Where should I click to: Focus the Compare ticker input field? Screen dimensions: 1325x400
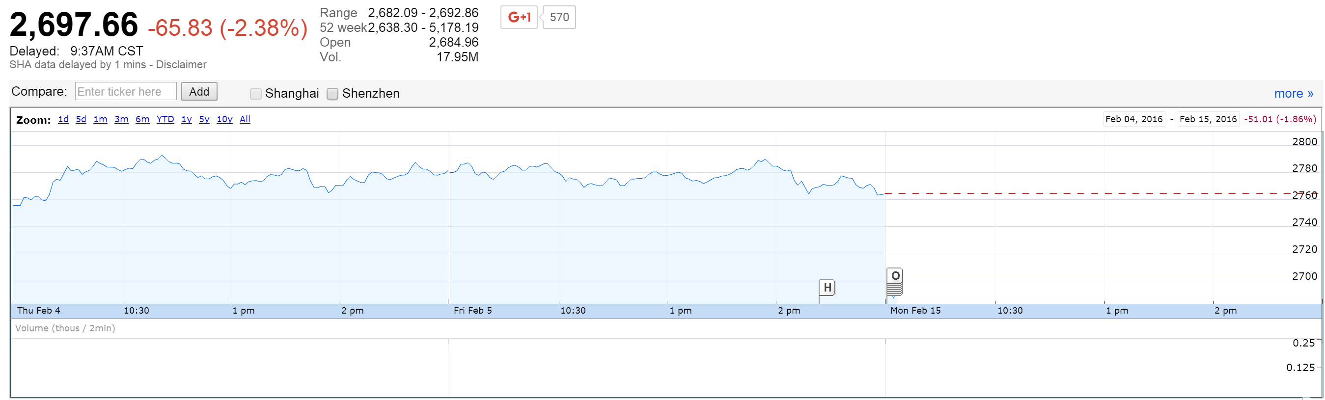[x=126, y=91]
